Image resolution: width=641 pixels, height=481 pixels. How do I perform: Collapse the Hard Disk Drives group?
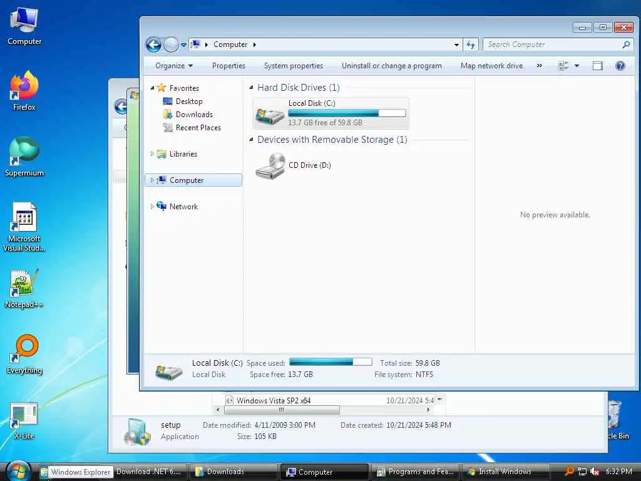coord(251,87)
